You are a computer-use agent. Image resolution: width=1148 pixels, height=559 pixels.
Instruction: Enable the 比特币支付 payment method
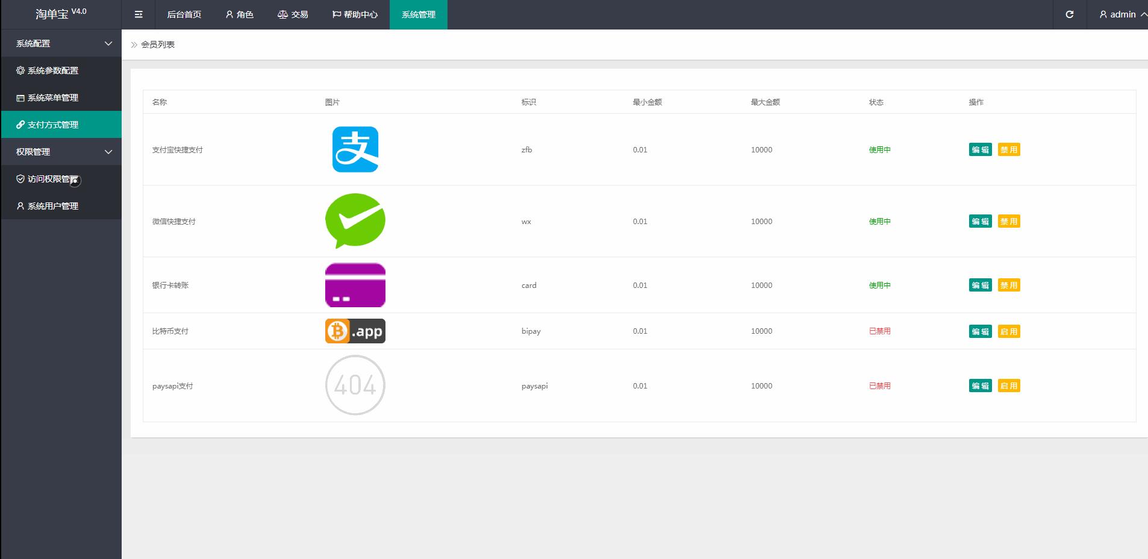(x=1009, y=332)
